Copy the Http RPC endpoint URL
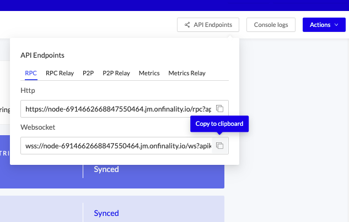Screen dimensions: 349x222 [x=219, y=109]
